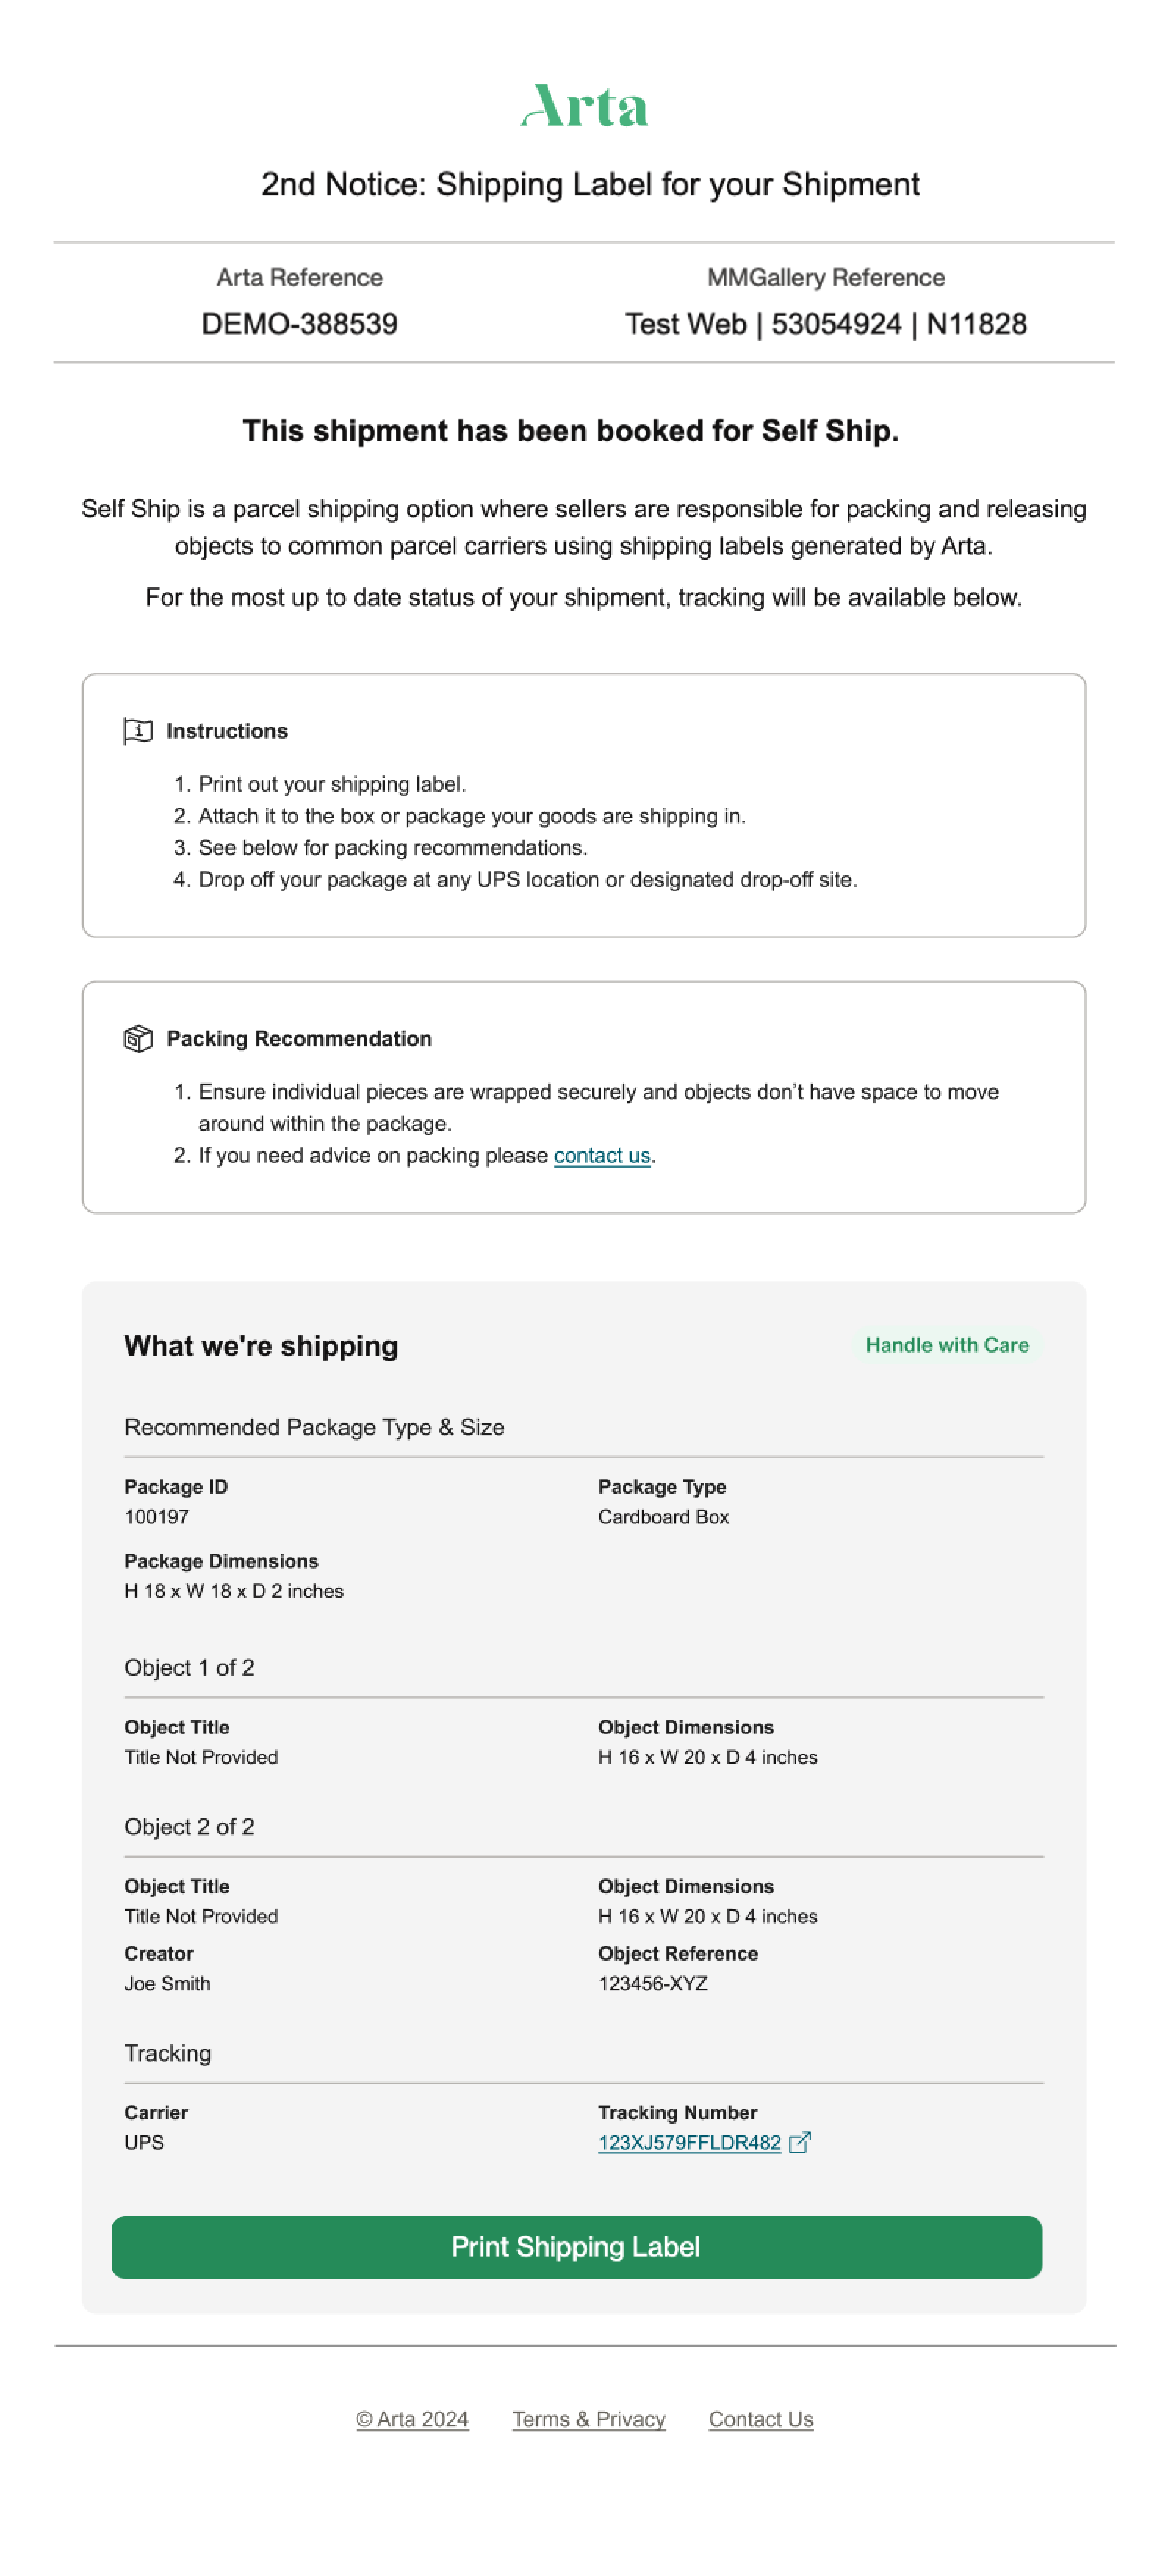This screenshot has width=1171, height=2576.
Task: Click the Packing Recommendation box icon
Action: pyautogui.click(x=138, y=1038)
